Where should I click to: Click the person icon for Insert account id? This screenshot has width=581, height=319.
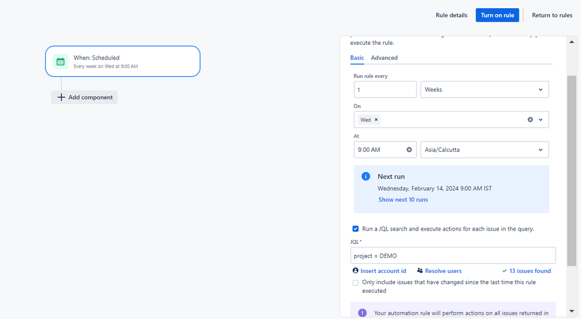pos(356,271)
